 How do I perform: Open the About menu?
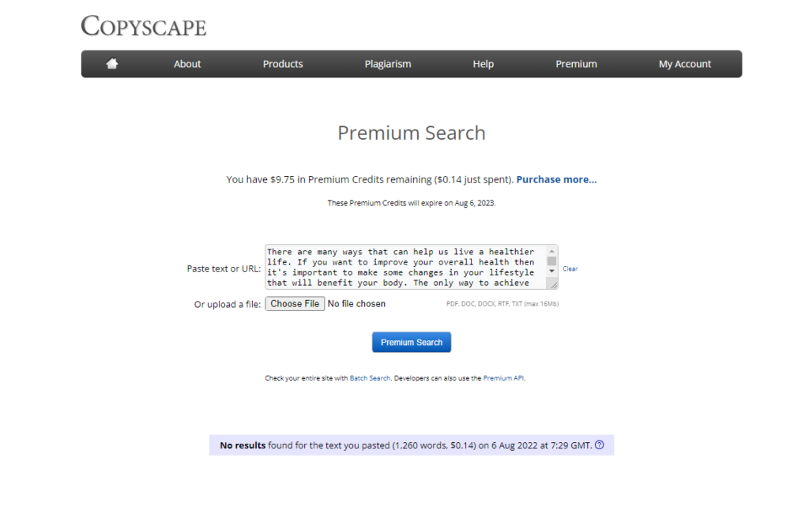point(186,64)
